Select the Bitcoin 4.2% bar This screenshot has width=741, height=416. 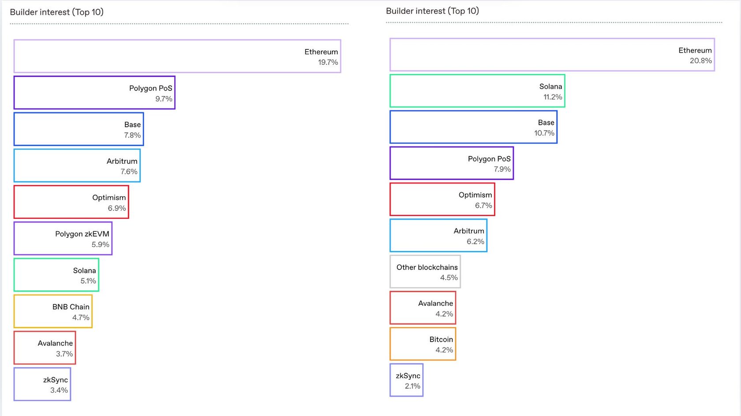pyautogui.click(x=423, y=344)
